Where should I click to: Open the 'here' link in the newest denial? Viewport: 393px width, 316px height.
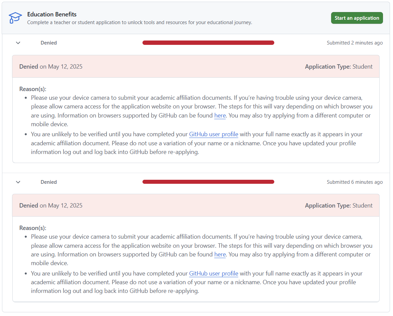[220, 115]
